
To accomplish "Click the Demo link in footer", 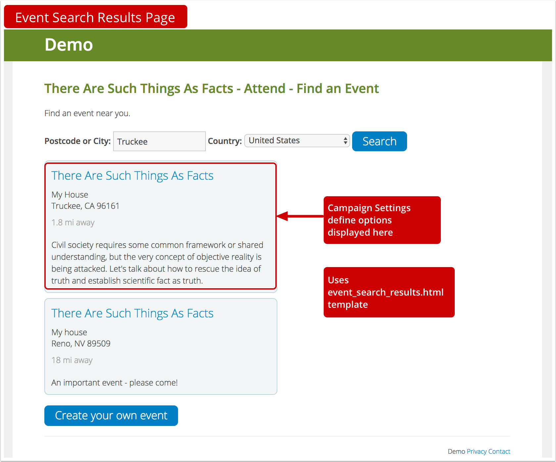I will coord(456,451).
